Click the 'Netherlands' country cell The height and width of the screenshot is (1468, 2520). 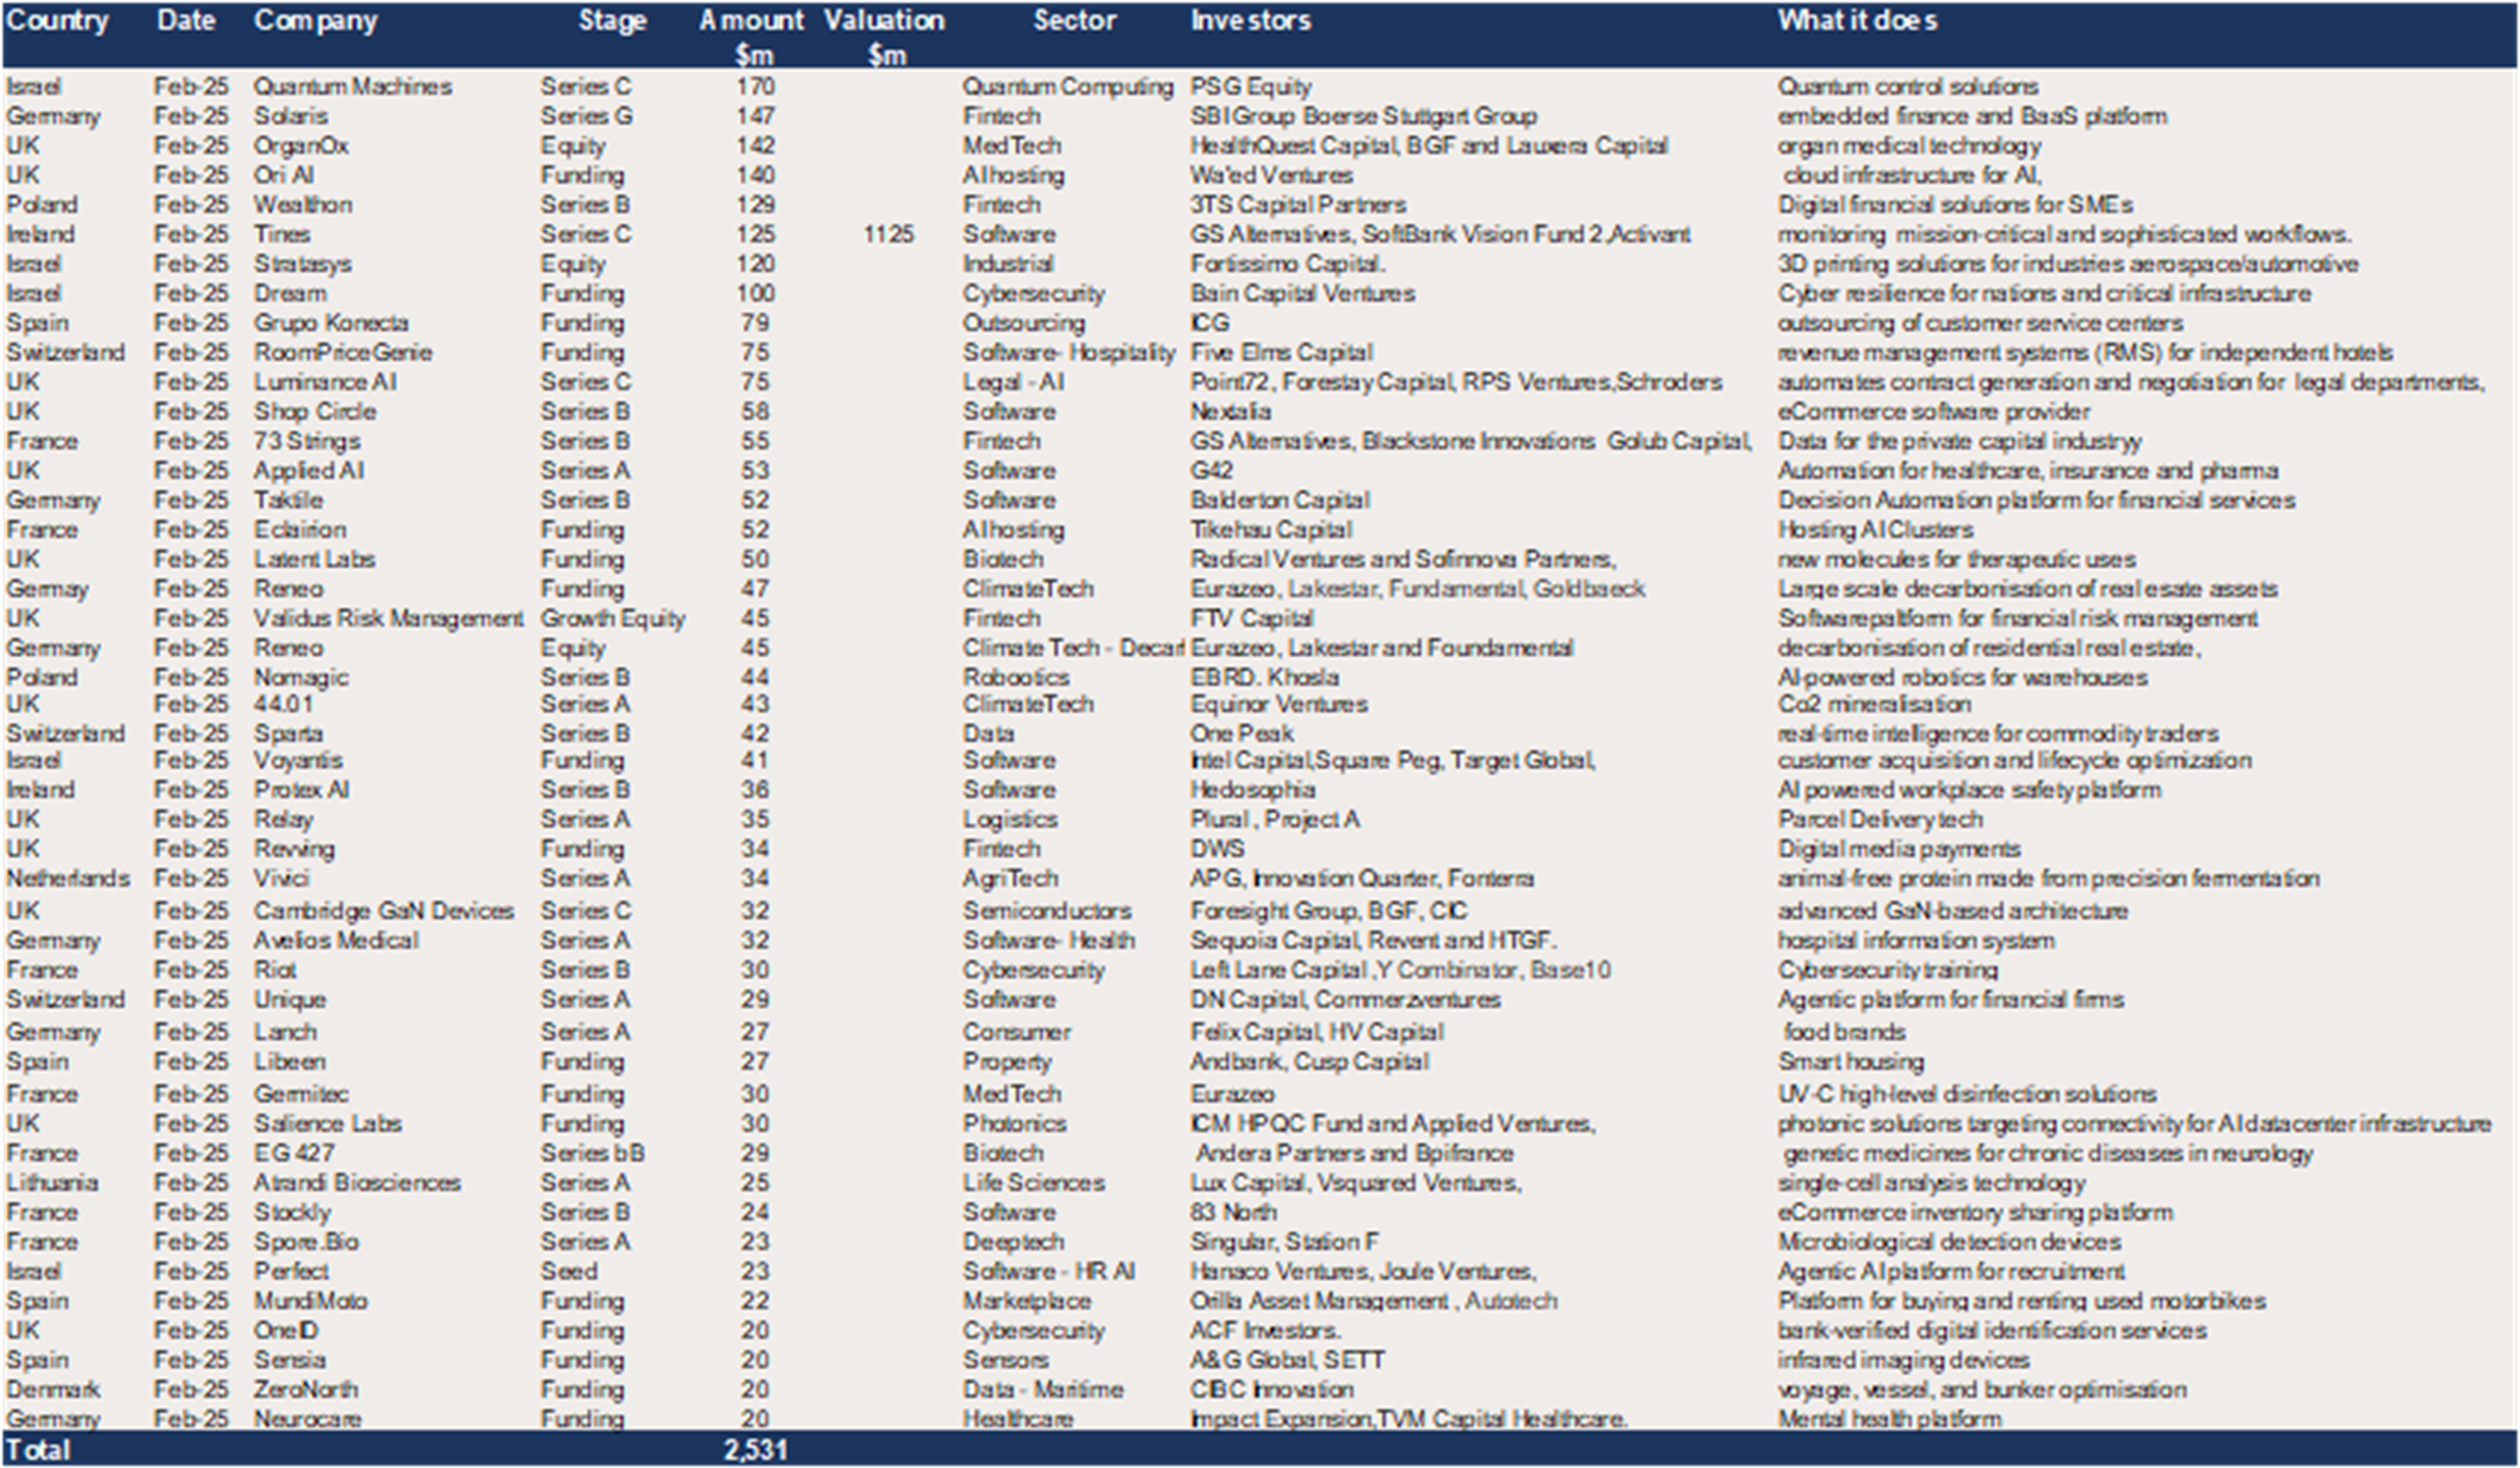(67, 879)
